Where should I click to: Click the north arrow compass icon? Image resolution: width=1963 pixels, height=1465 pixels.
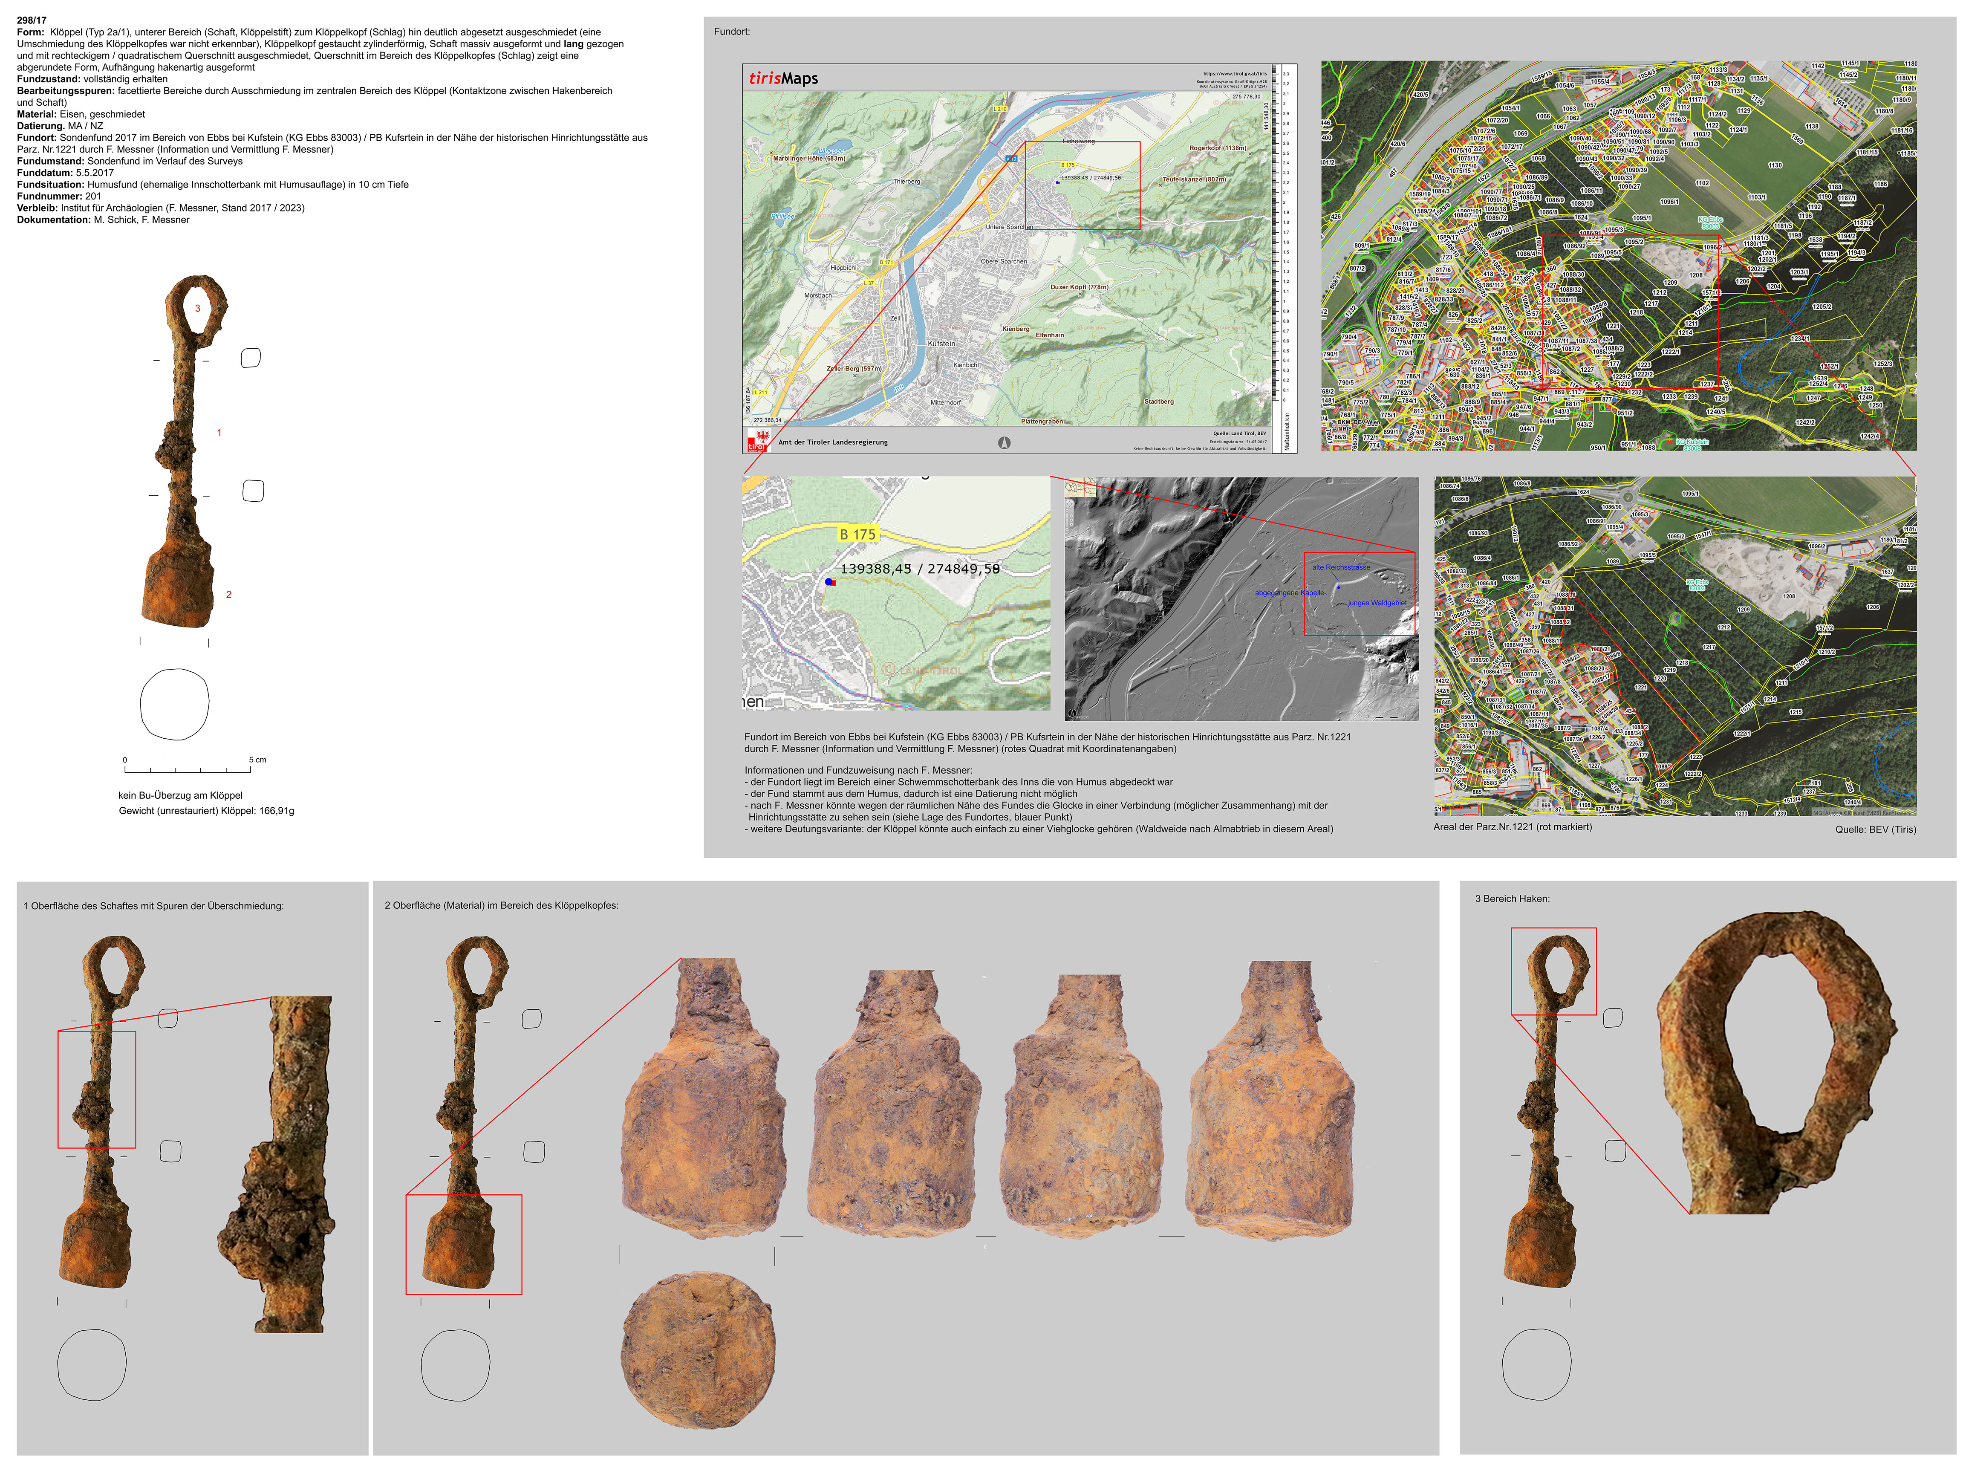1004,442
